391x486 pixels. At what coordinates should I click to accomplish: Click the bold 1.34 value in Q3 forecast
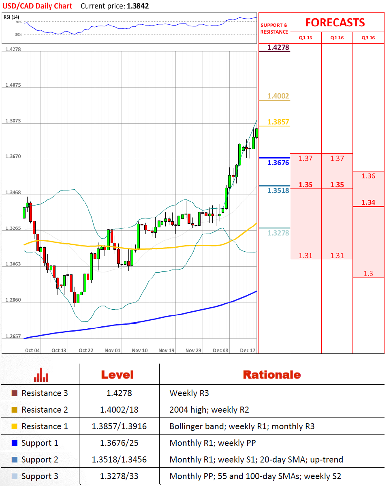(368, 202)
